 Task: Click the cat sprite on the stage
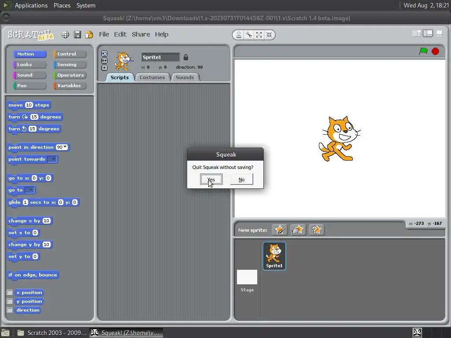(340, 139)
